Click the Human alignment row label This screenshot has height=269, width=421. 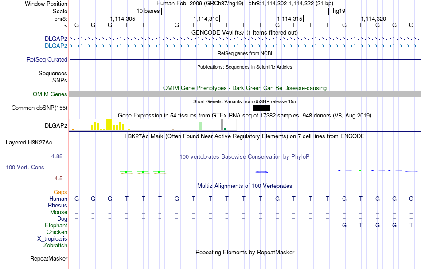[x=58, y=199]
